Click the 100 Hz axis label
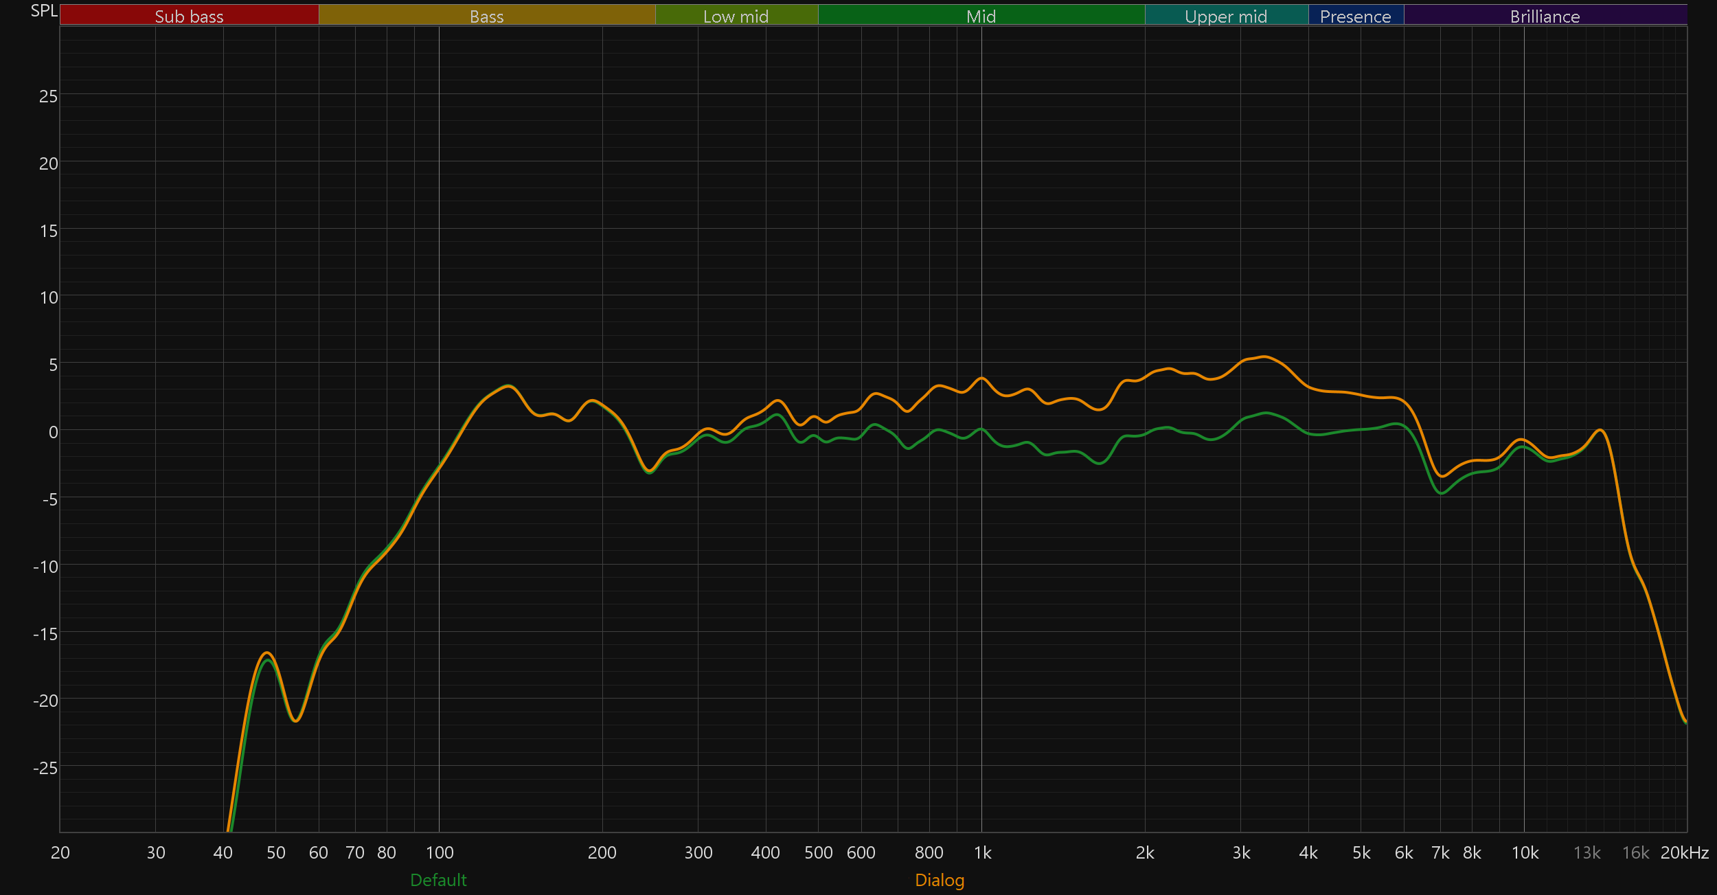1717x895 pixels. [440, 852]
